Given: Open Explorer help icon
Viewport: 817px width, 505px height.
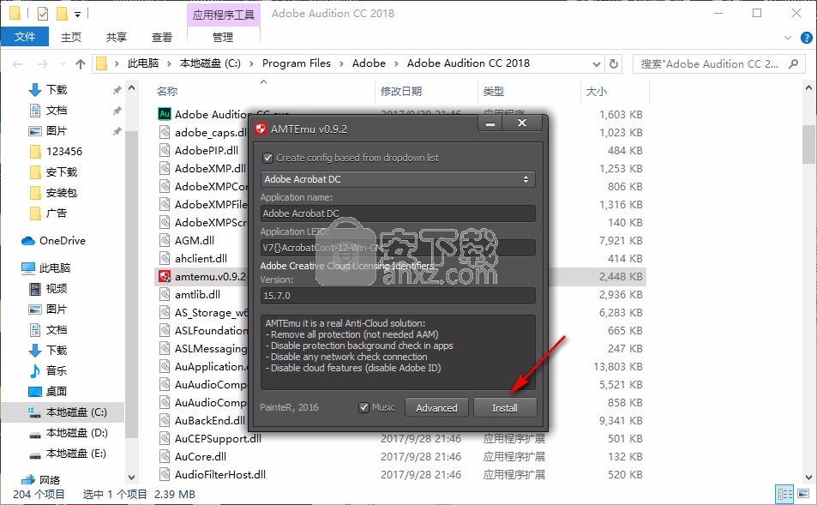Looking at the screenshot, I should click(x=806, y=38).
